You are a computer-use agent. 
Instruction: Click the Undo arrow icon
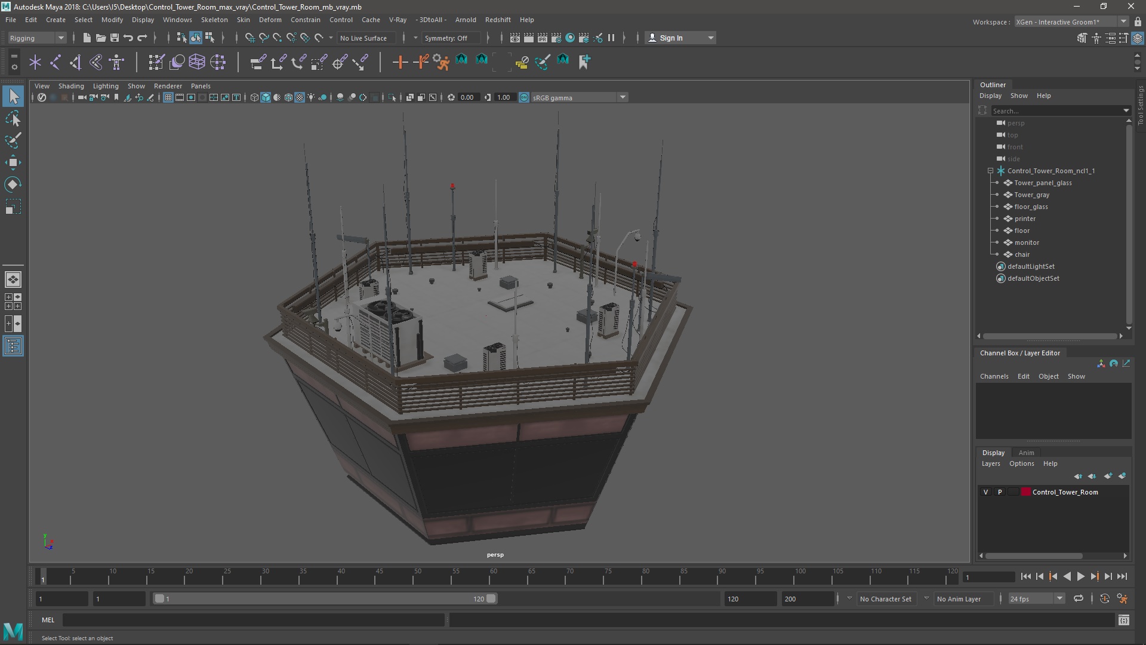pos(128,38)
